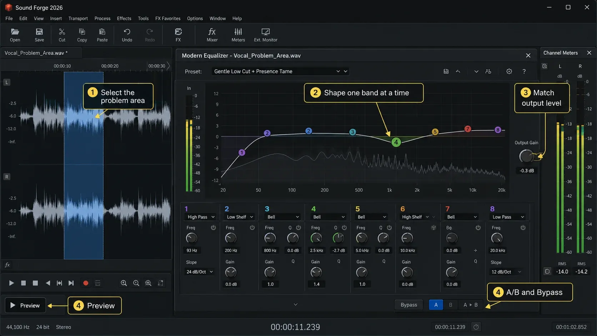
Task: Open the FX Favorites menu
Action: coord(168,19)
